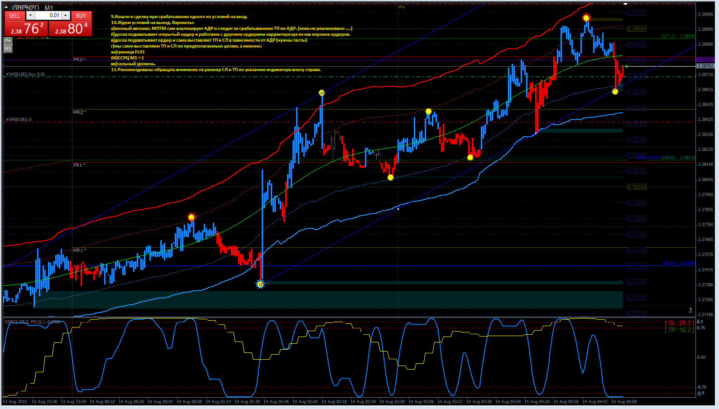The image size is (719, 409).
Task: Decrease lot volume with down arrow
Action: (x=30, y=15)
